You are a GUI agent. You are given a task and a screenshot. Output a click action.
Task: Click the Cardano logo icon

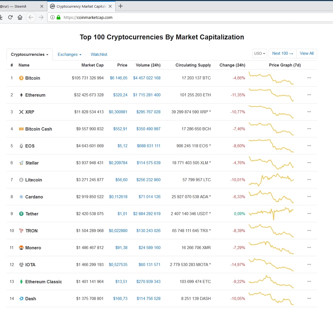21,197
